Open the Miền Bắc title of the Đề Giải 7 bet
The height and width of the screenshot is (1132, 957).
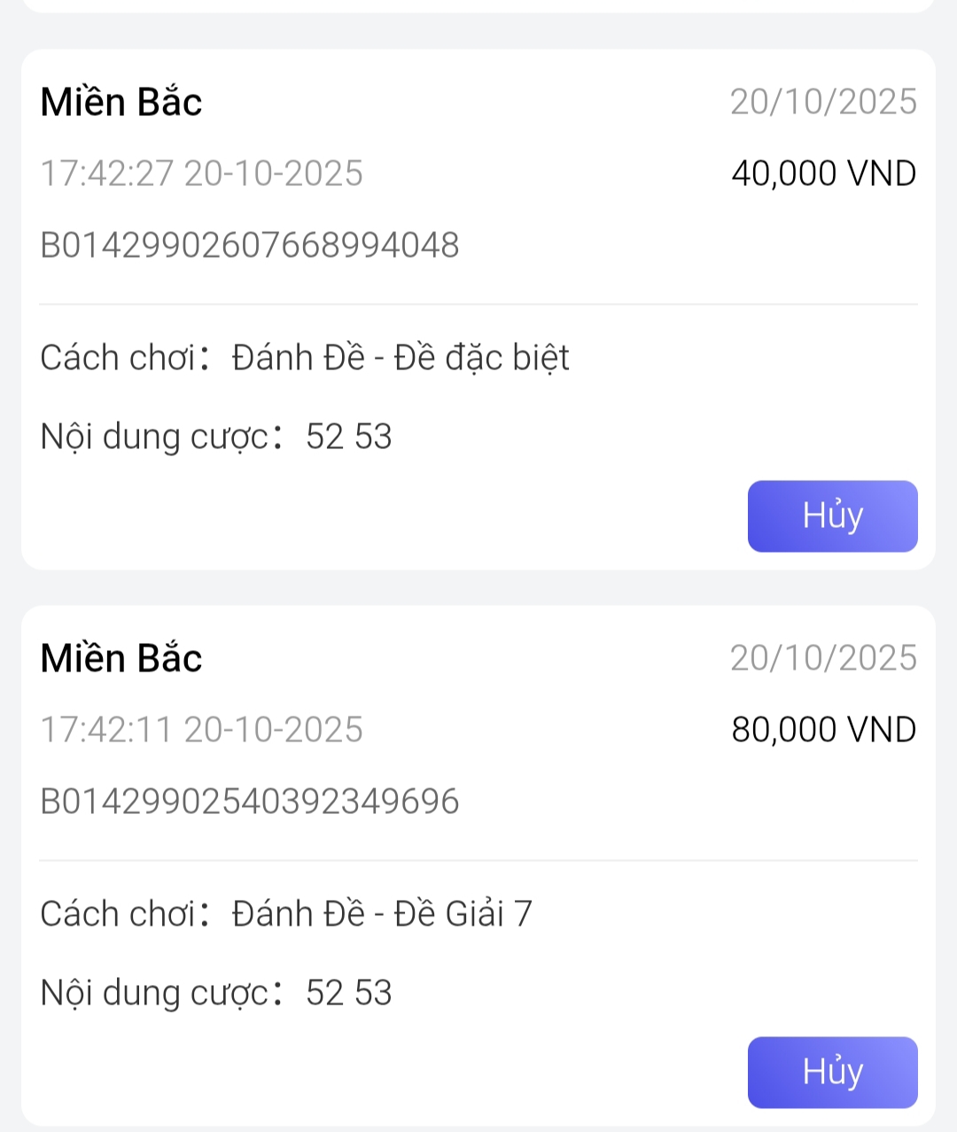click(121, 658)
